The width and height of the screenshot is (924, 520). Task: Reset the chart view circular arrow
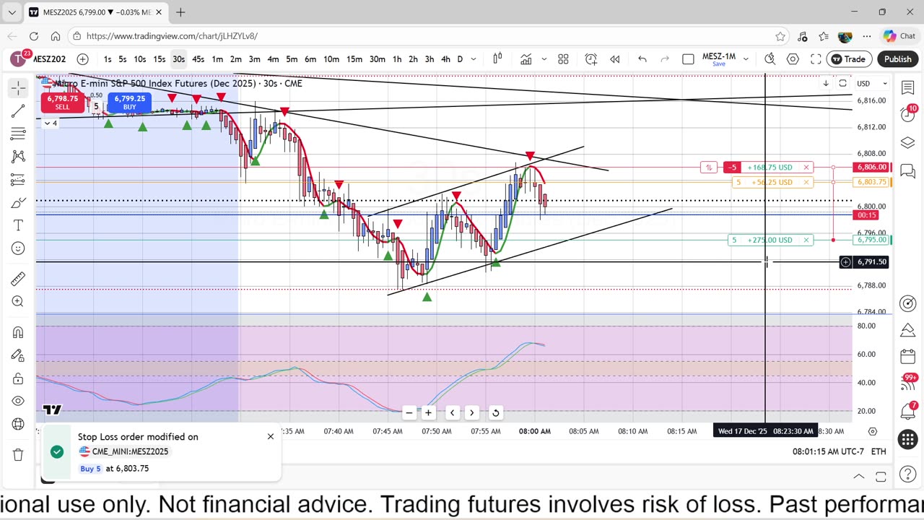point(495,412)
